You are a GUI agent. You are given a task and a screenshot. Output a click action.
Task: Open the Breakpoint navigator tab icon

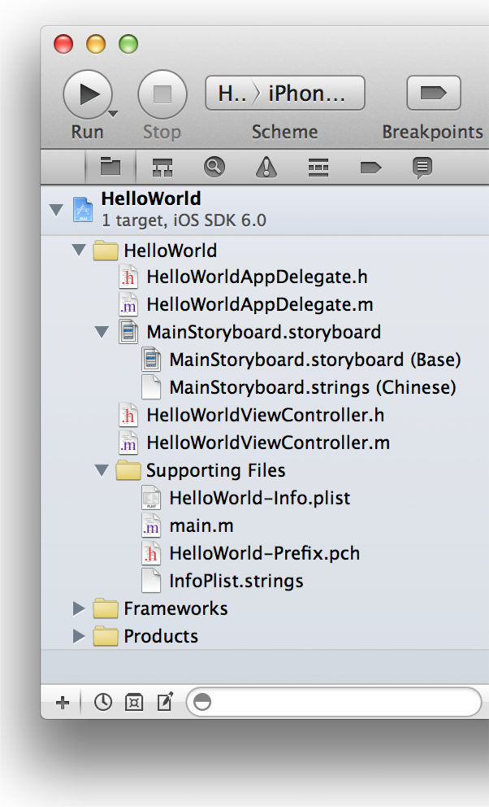coord(370,167)
